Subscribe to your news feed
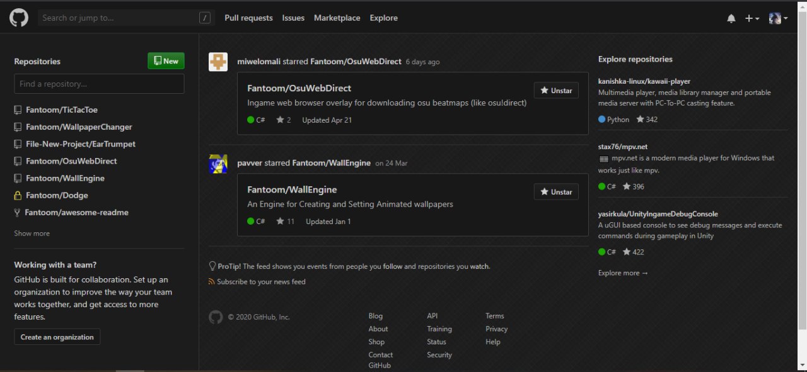Viewport: 807px width, 372px height. (261, 281)
